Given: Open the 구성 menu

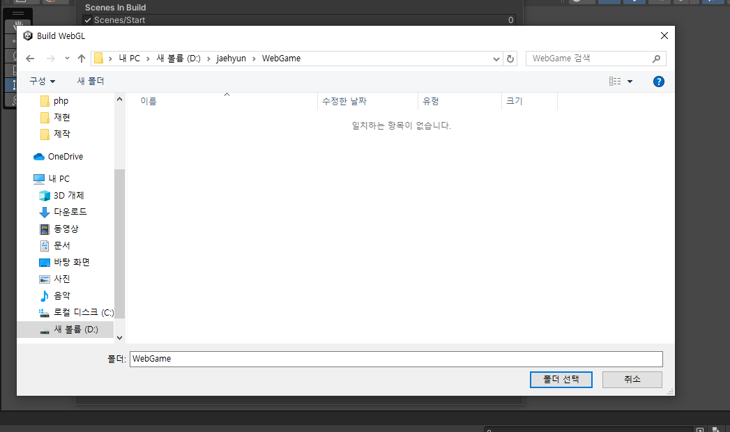Looking at the screenshot, I should [x=43, y=82].
